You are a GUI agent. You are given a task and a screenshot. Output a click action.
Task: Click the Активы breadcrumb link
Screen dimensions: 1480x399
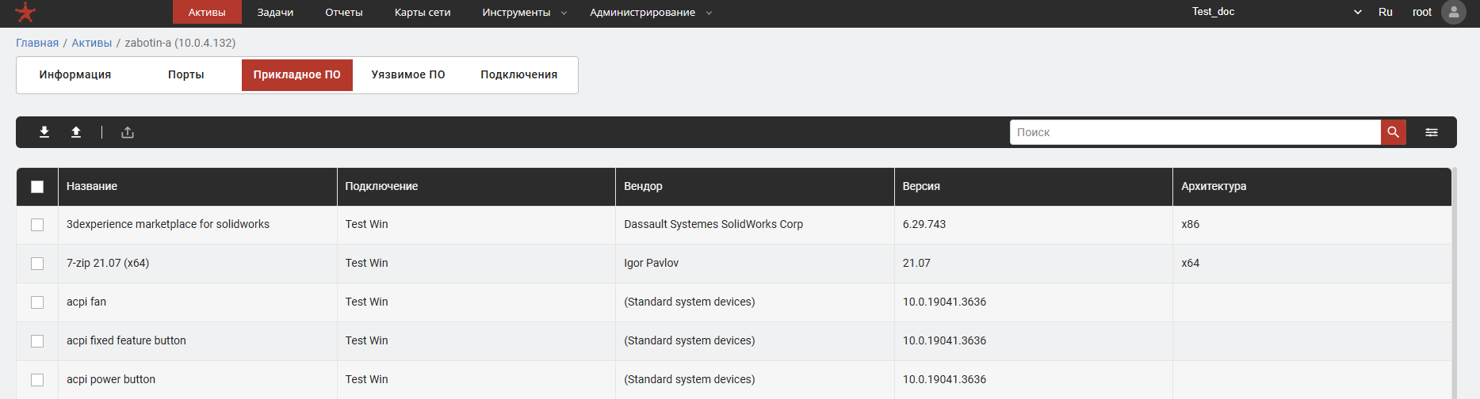[x=92, y=43]
